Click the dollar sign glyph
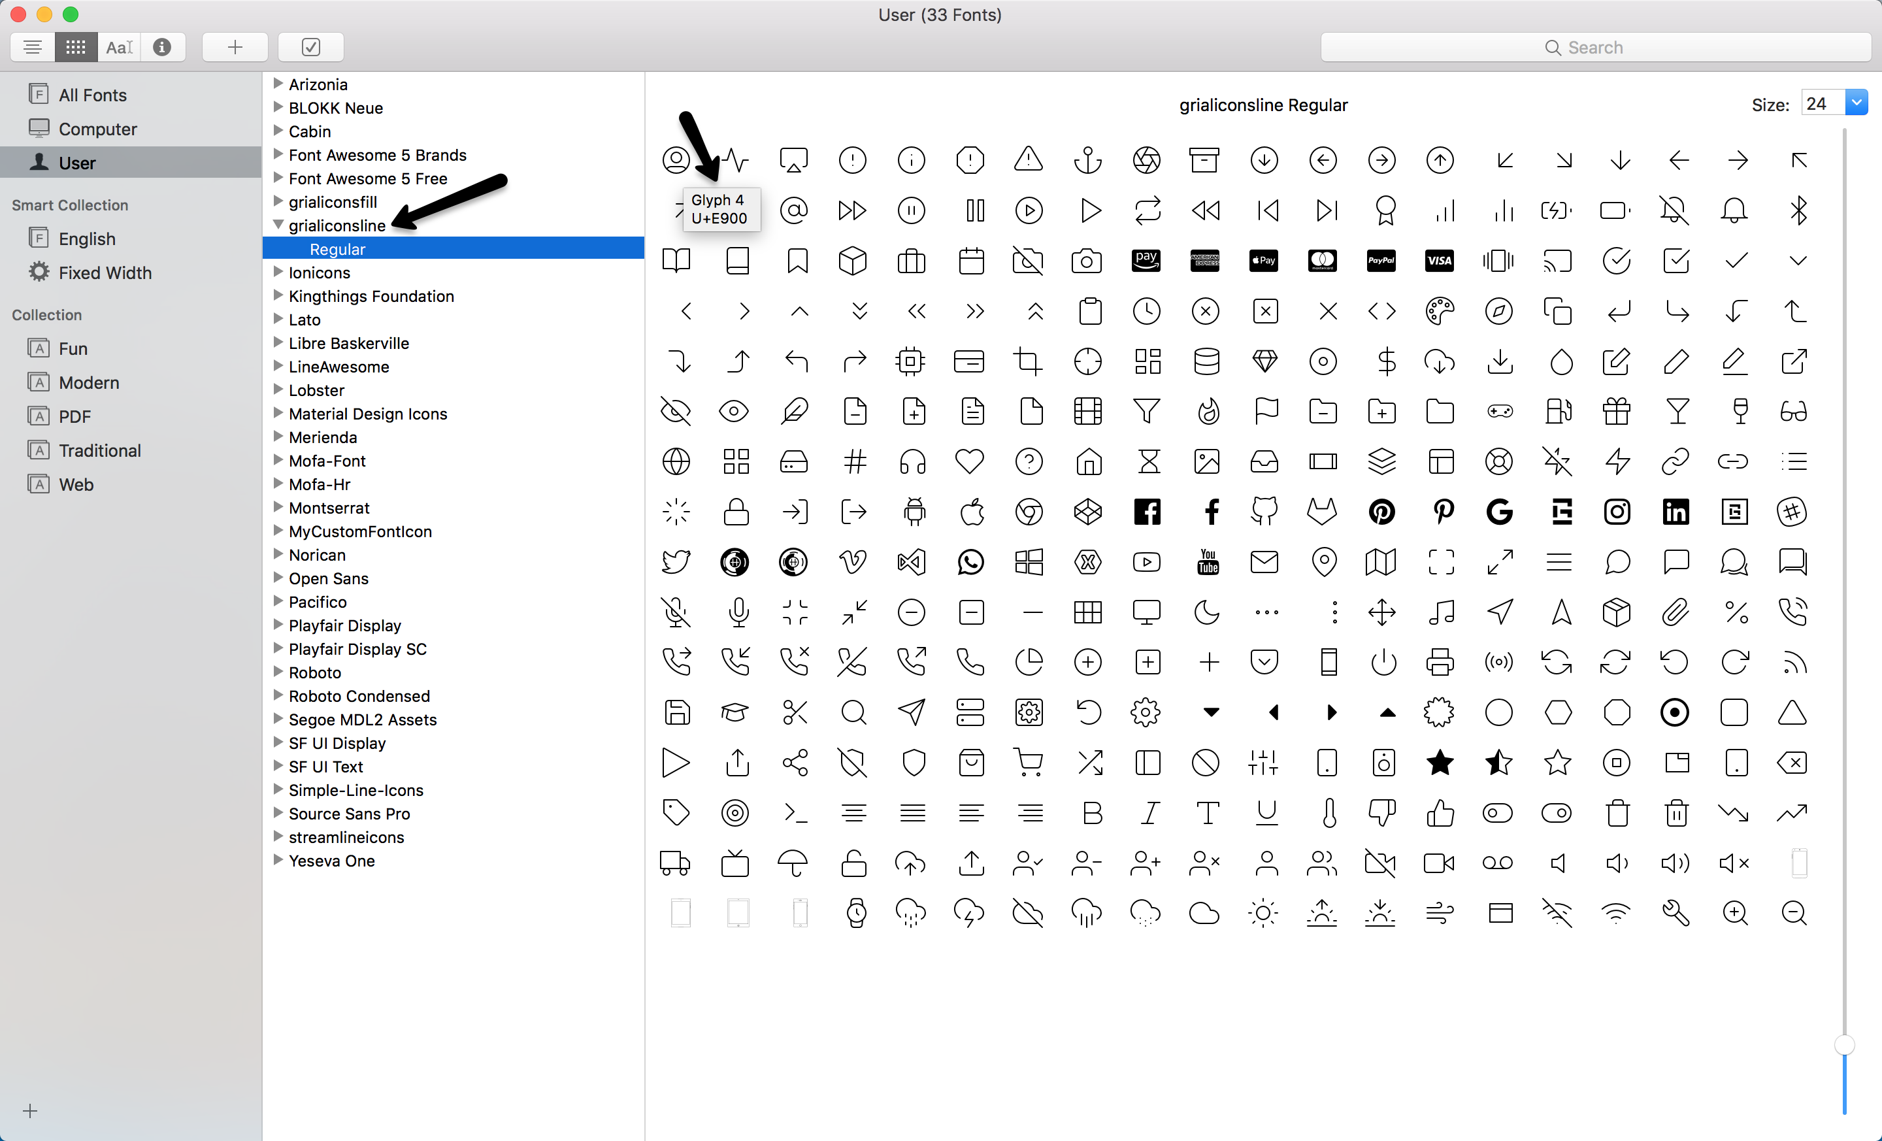This screenshot has width=1882, height=1141. 1387,361
